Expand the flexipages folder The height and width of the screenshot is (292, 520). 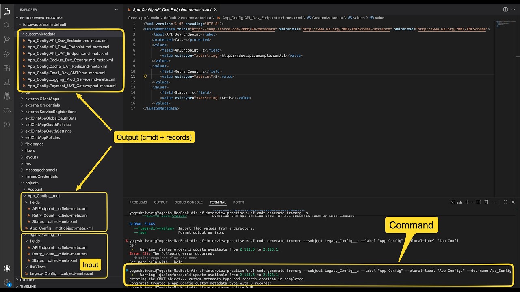(x=34, y=144)
